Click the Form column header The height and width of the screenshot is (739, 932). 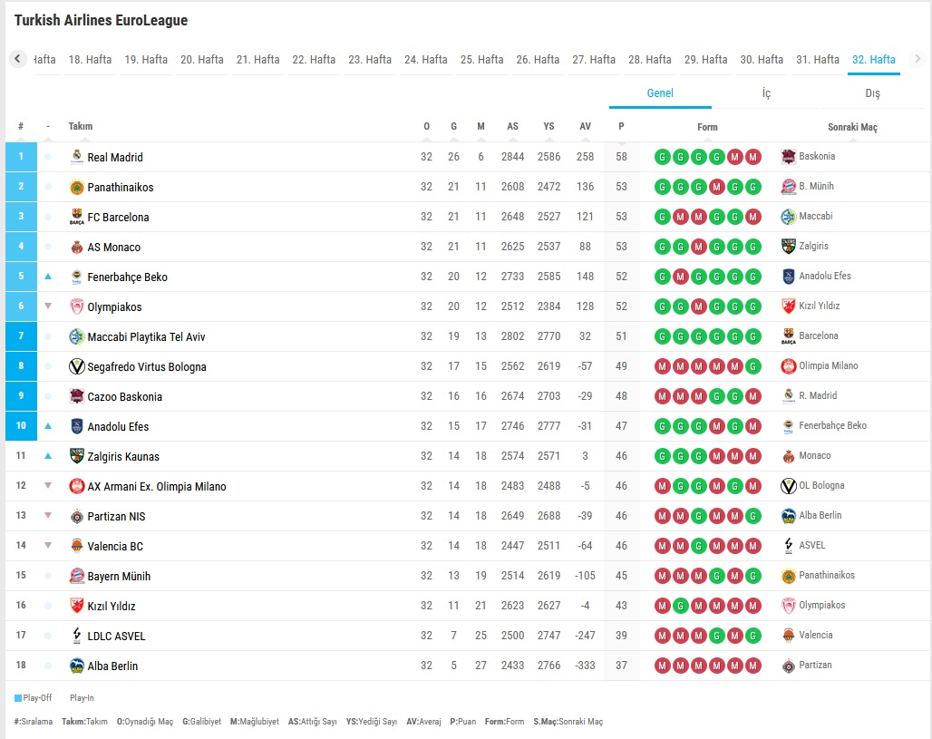click(707, 127)
